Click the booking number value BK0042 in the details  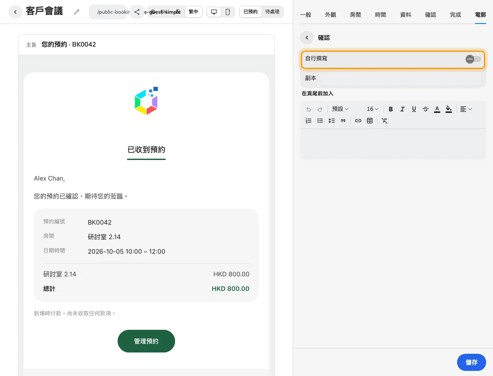point(99,222)
